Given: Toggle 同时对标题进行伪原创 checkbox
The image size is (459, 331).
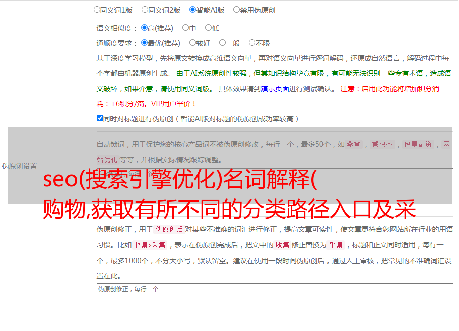Looking at the screenshot, I should (x=100, y=118).
